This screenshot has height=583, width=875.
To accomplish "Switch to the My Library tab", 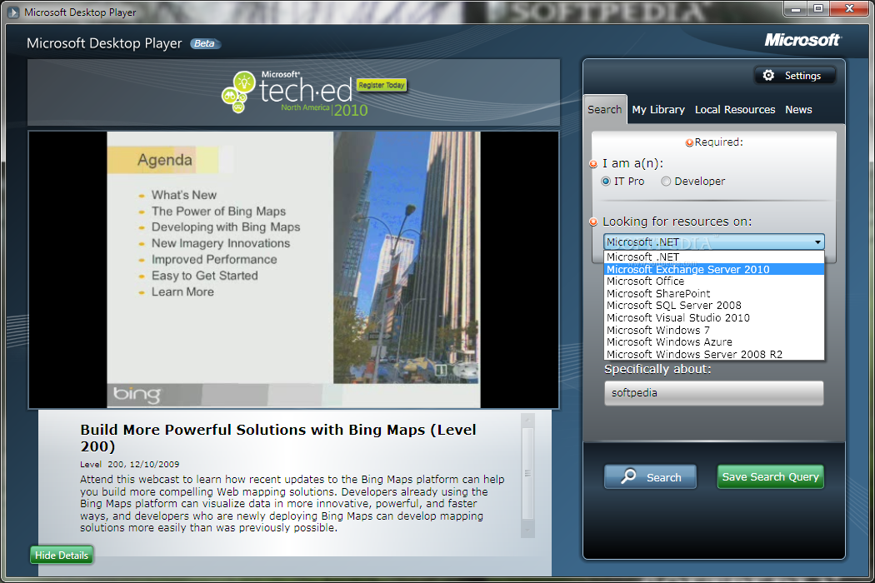I will click(x=658, y=110).
